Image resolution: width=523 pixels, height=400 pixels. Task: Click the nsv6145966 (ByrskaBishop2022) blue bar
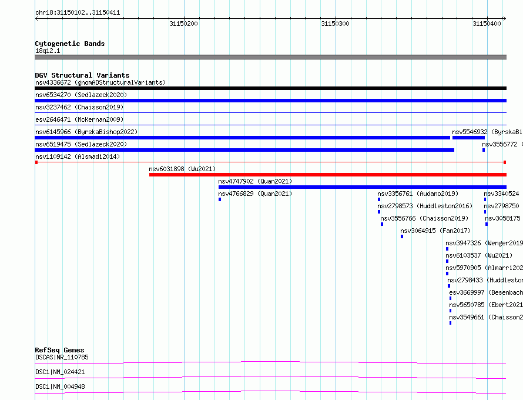click(243, 138)
